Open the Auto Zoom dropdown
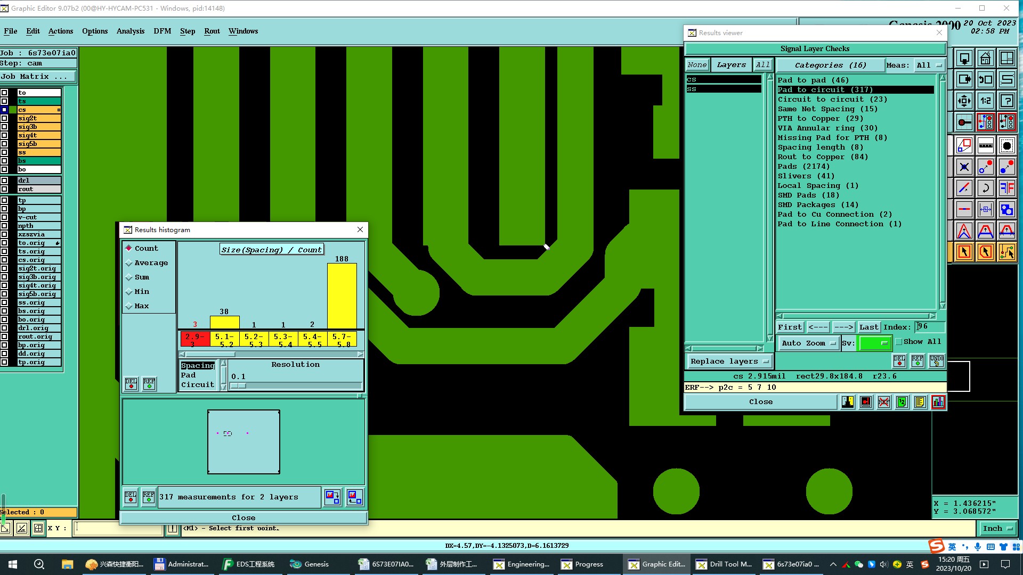This screenshot has width=1023, height=575. pyautogui.click(x=808, y=343)
